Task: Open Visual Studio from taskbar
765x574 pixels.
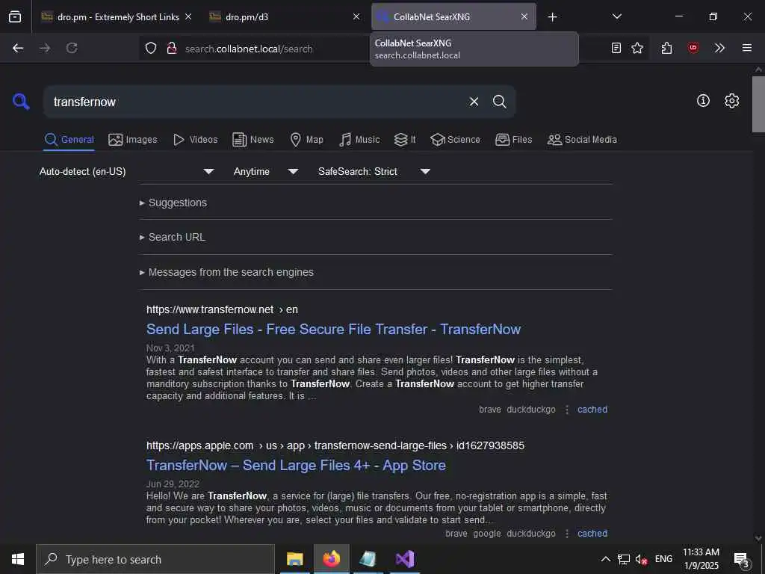Action: pyautogui.click(x=404, y=559)
